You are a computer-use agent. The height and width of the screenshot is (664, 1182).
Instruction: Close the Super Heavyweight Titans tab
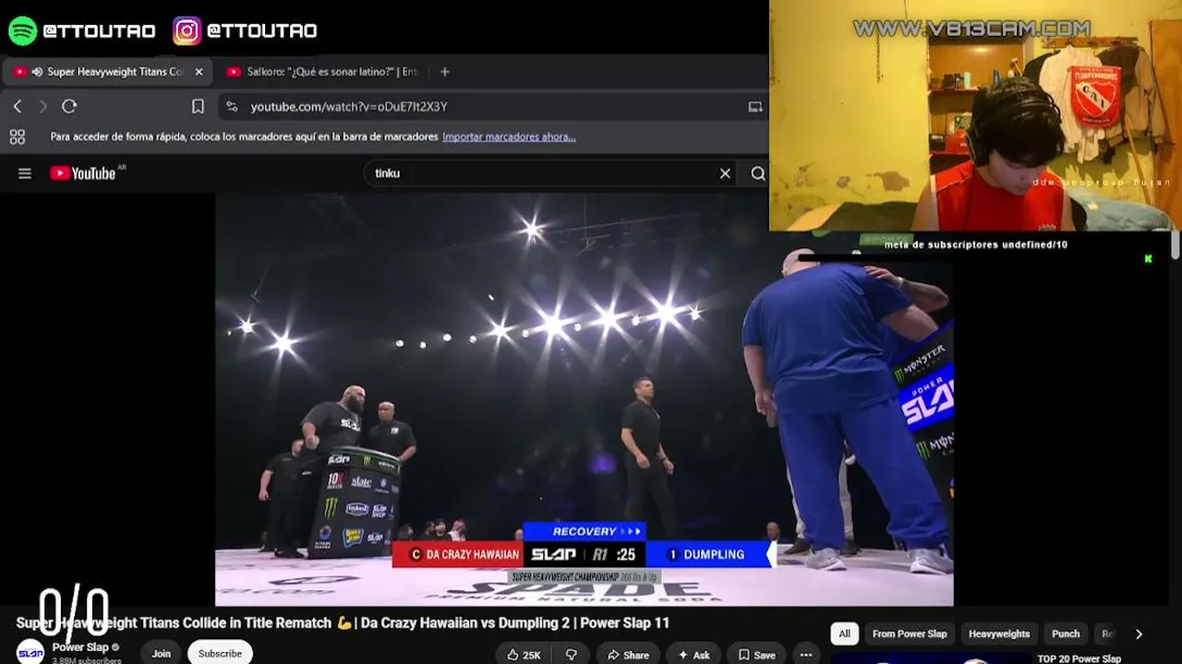pyautogui.click(x=199, y=72)
